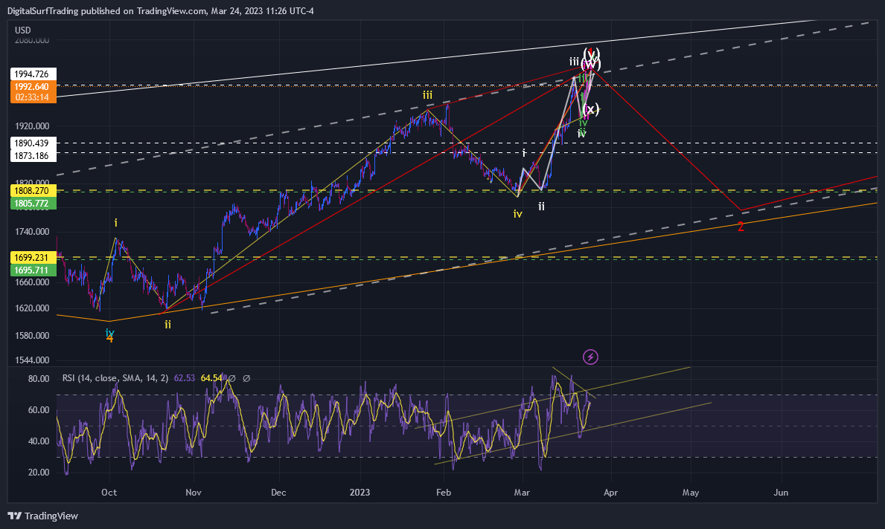Click the yellow 1808.270 price label

pyautogui.click(x=33, y=191)
